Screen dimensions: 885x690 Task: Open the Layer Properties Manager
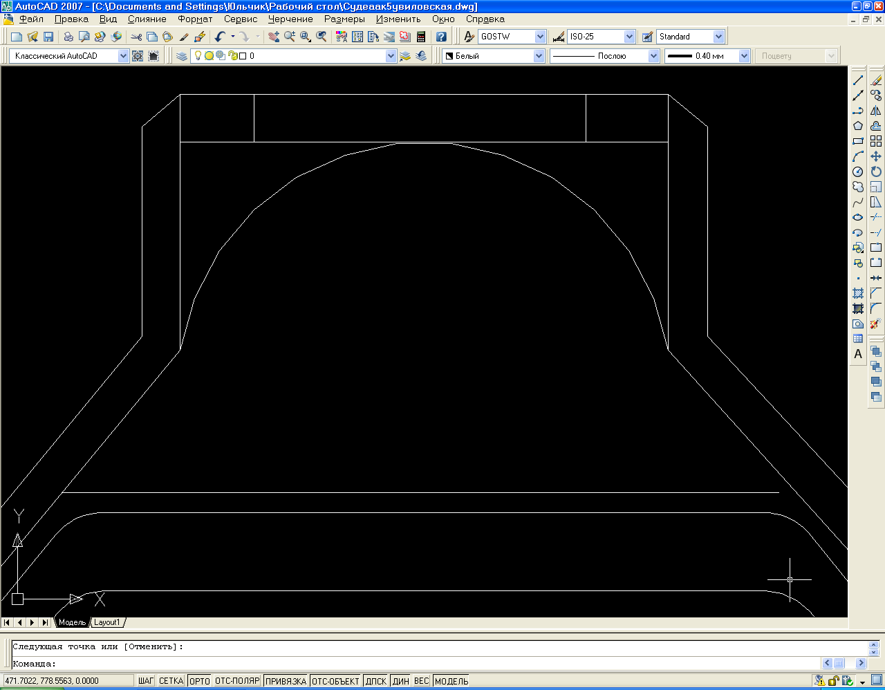point(182,56)
